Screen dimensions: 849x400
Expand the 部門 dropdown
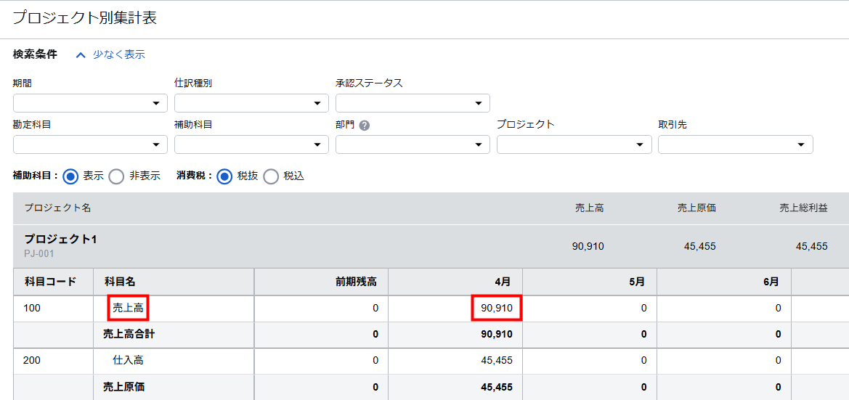pos(413,144)
